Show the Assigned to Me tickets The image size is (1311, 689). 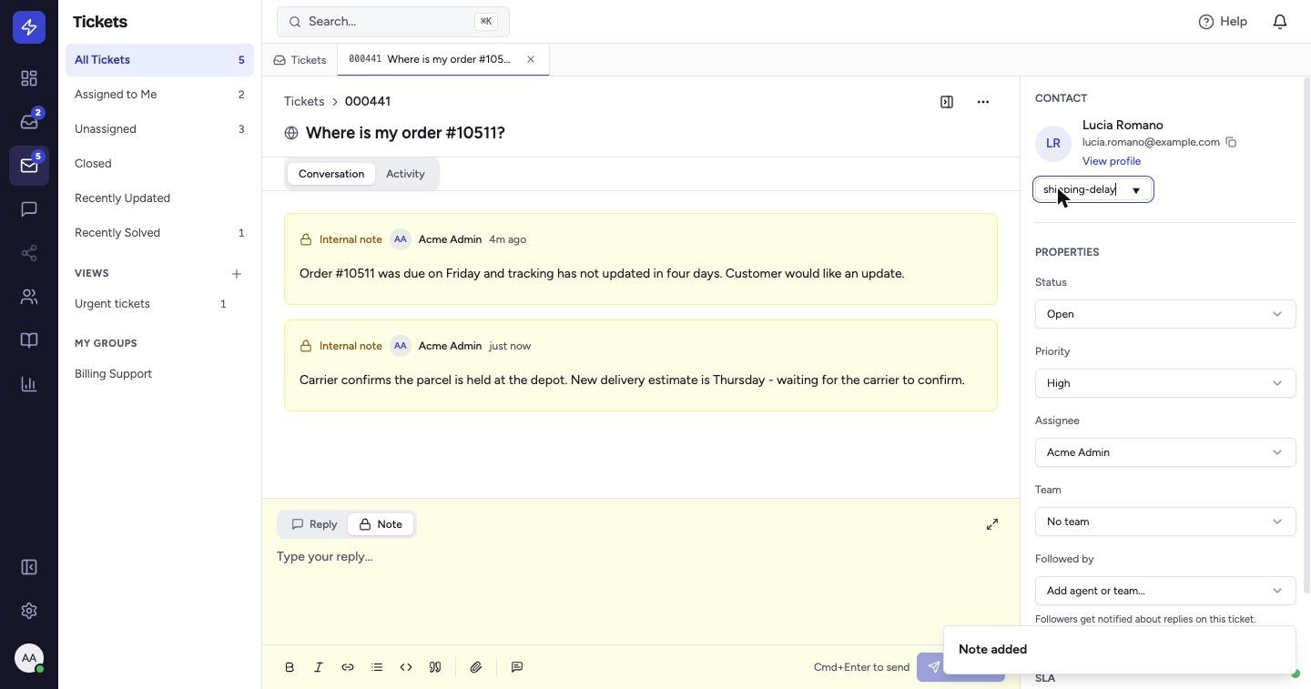(159, 95)
